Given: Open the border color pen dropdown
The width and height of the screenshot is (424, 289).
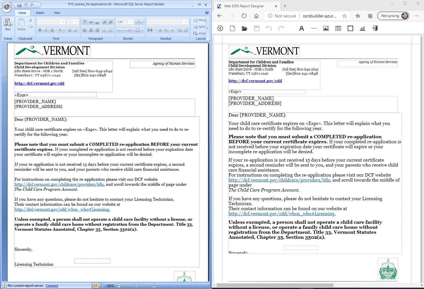Looking at the screenshot, I should [130, 30].
